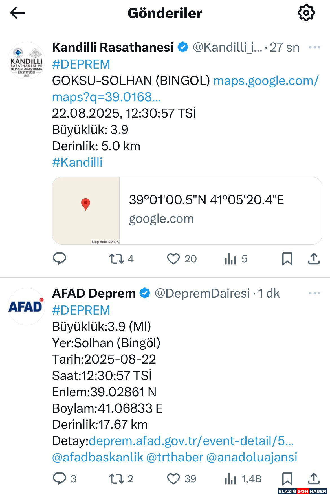The height and width of the screenshot is (497, 330).
Task: Reply to the Kandilli Rasathanesi post
Action: coord(60,258)
